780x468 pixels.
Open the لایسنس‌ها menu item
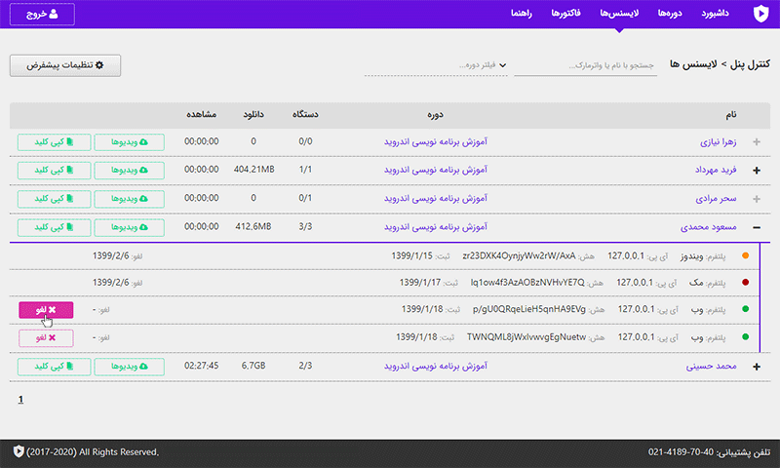(619, 14)
